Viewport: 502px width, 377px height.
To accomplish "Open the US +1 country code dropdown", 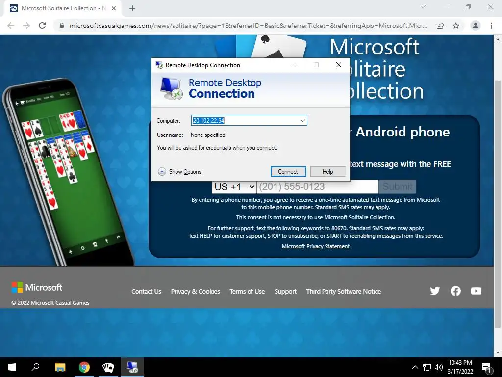I will [x=234, y=187].
